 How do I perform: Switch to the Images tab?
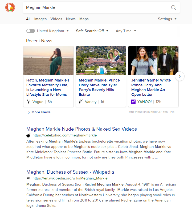pos(40,19)
